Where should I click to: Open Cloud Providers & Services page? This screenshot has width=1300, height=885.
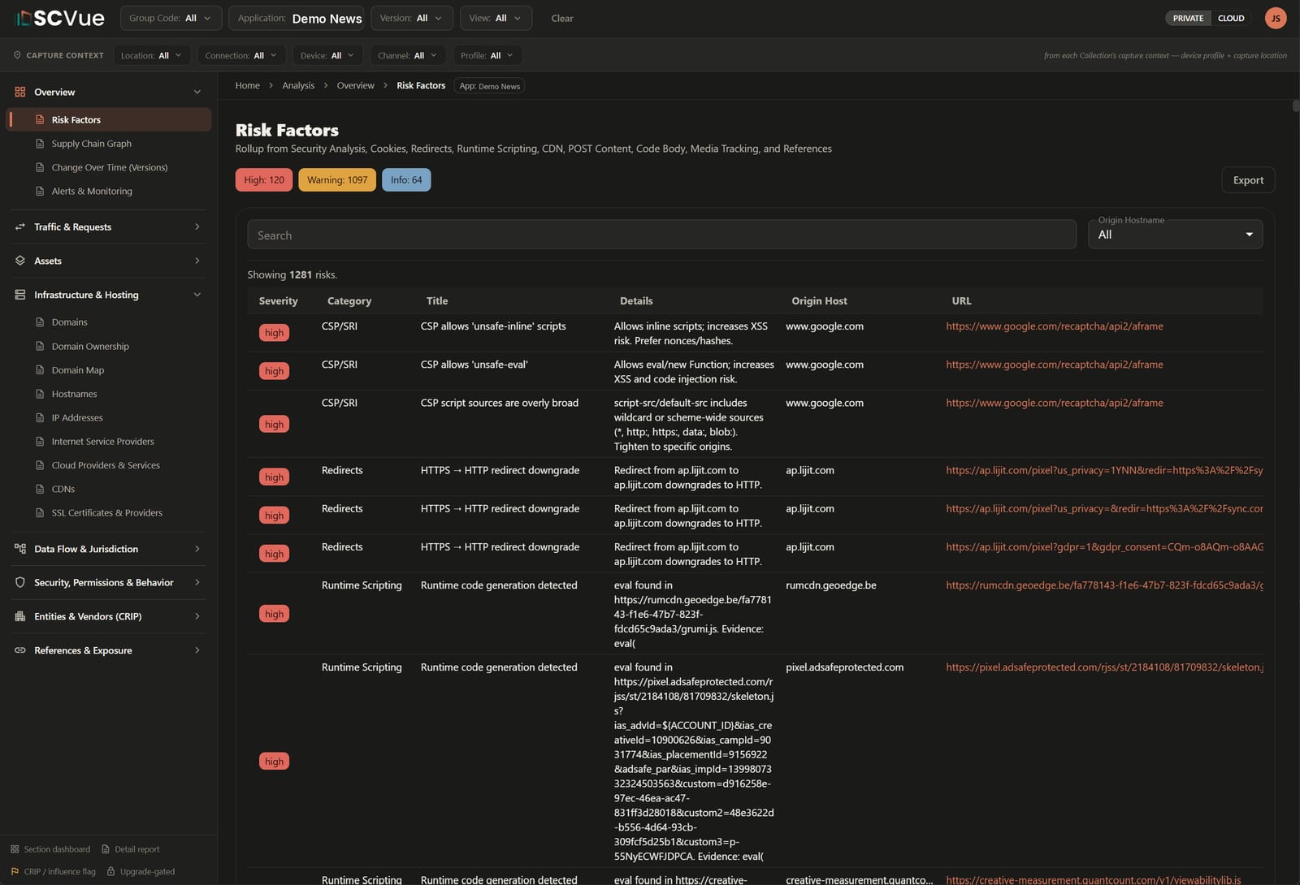pos(106,465)
